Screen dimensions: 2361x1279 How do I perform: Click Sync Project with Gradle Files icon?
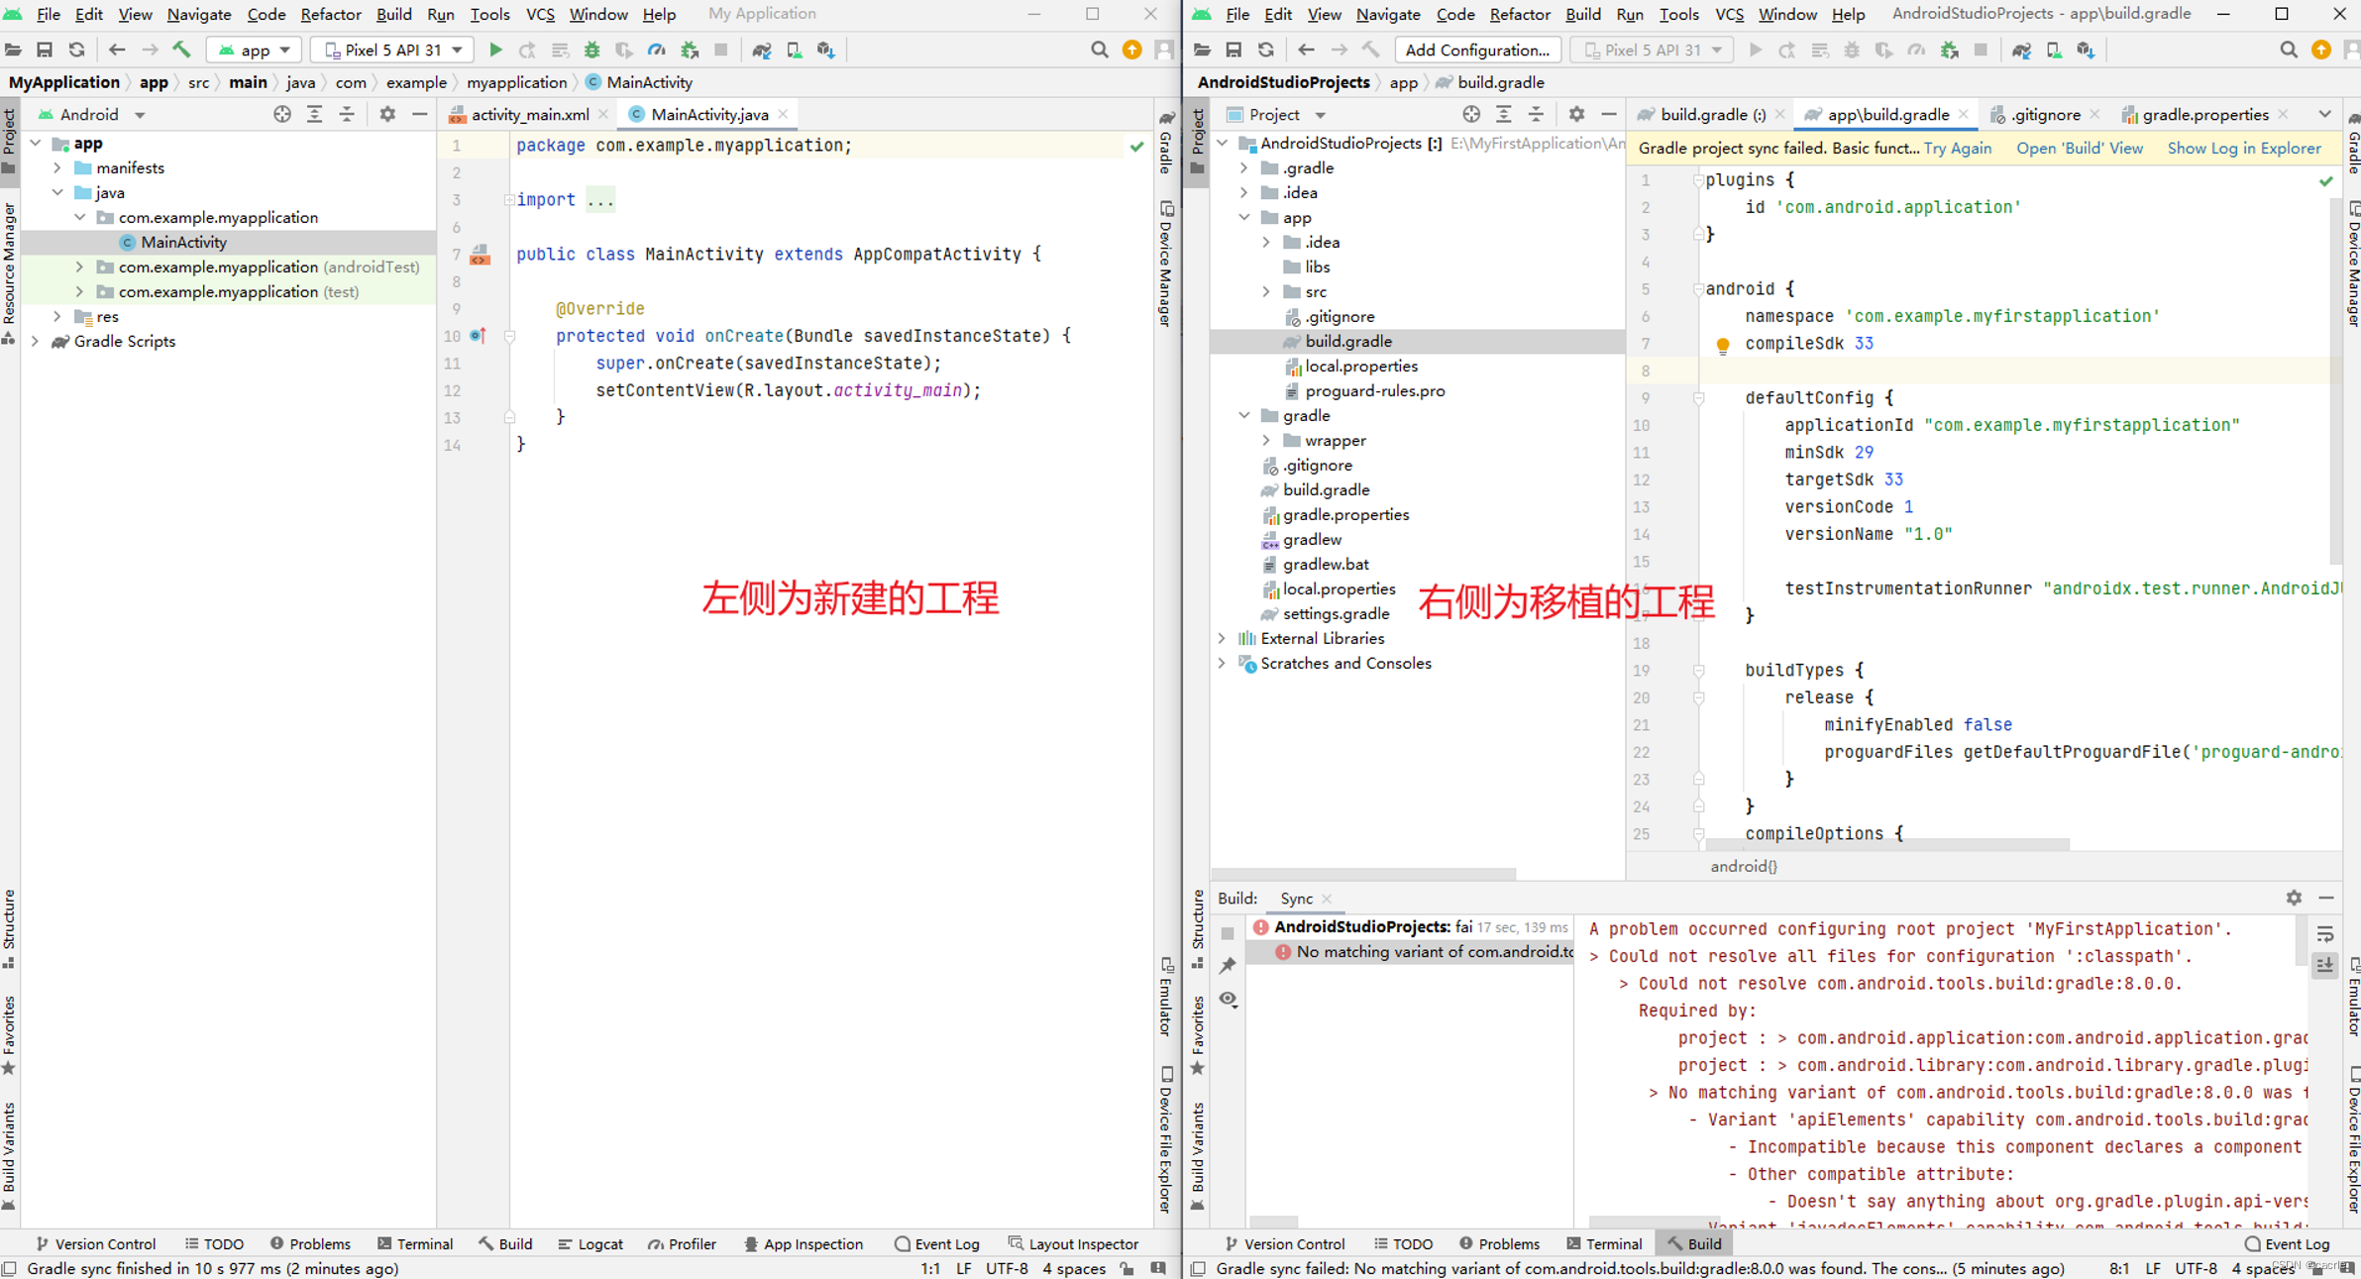pos(761,50)
